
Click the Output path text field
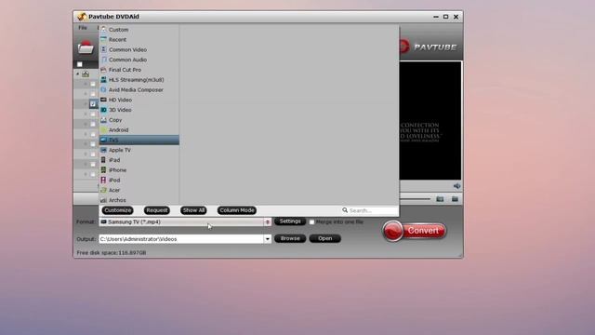tap(182, 239)
